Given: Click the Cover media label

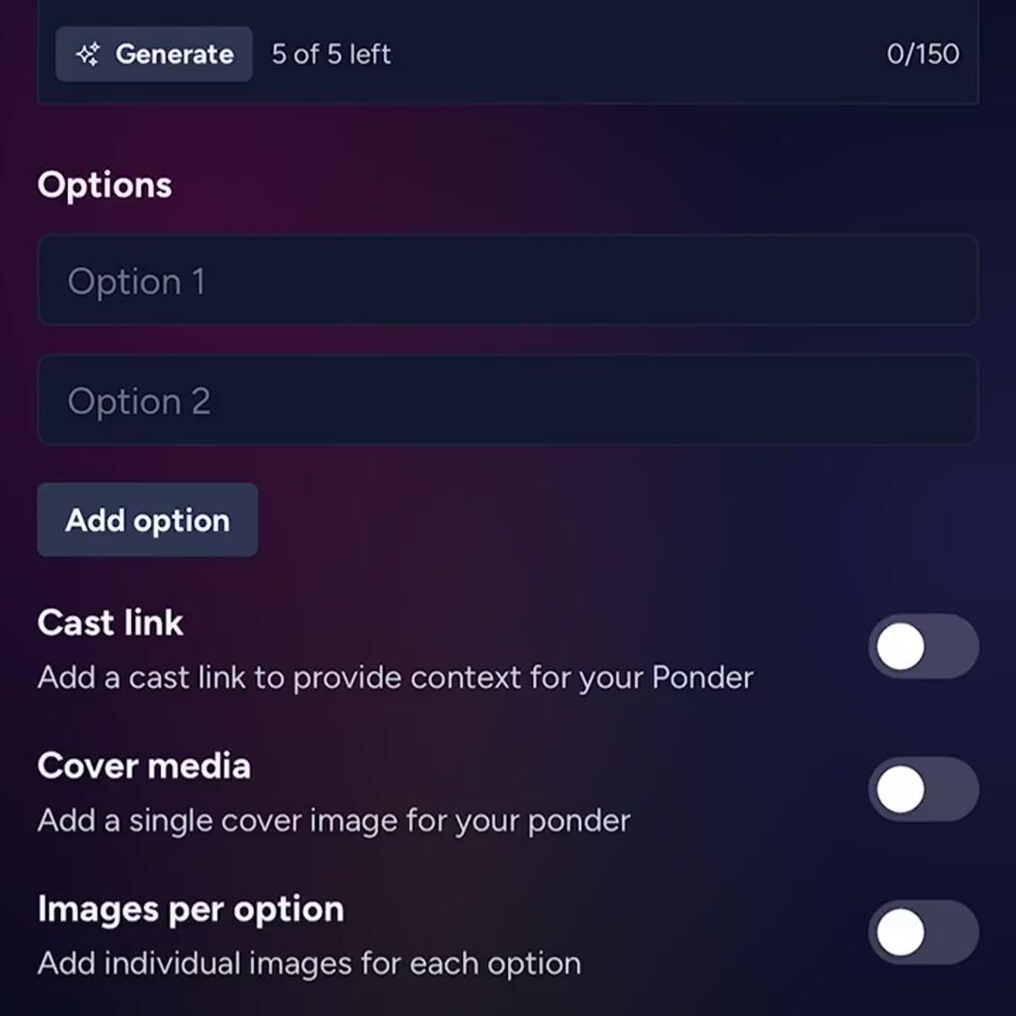Looking at the screenshot, I should [144, 766].
